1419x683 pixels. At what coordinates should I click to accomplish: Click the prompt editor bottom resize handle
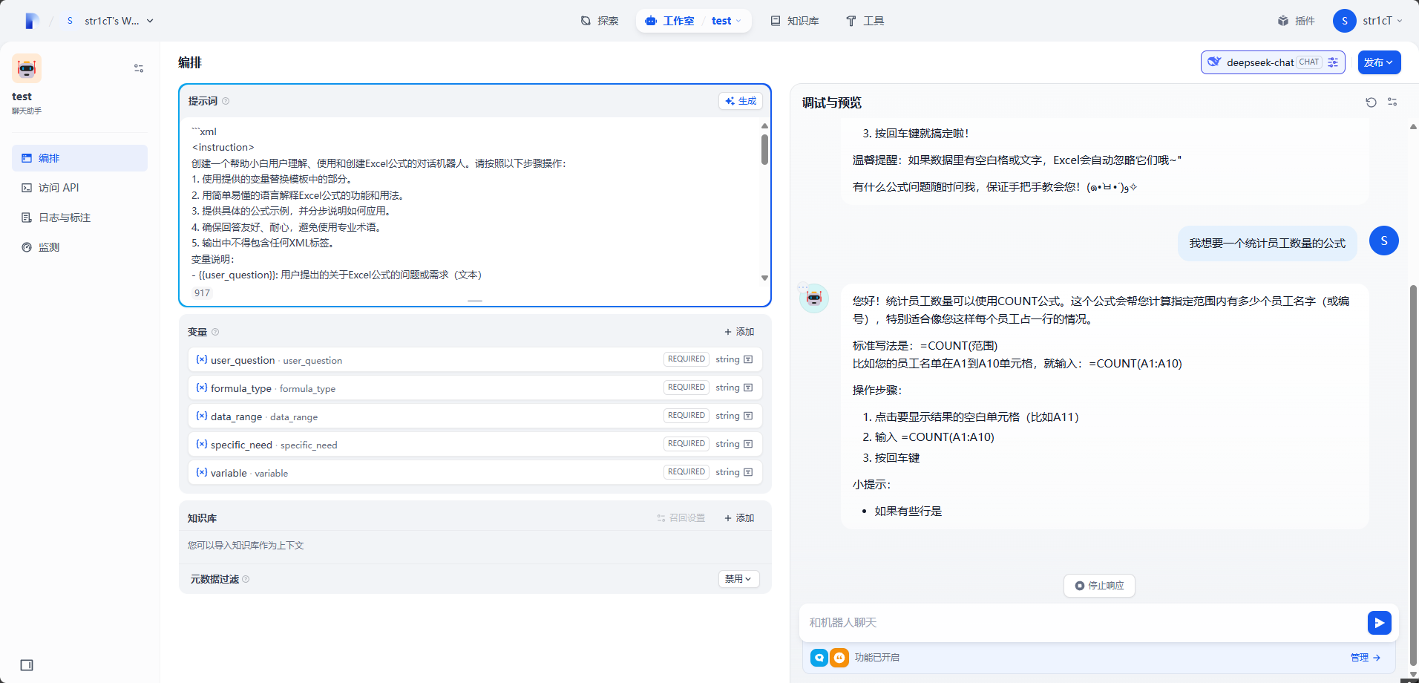pos(475,301)
